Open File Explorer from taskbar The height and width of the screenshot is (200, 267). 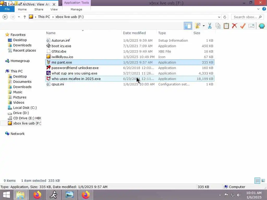tap(21, 195)
